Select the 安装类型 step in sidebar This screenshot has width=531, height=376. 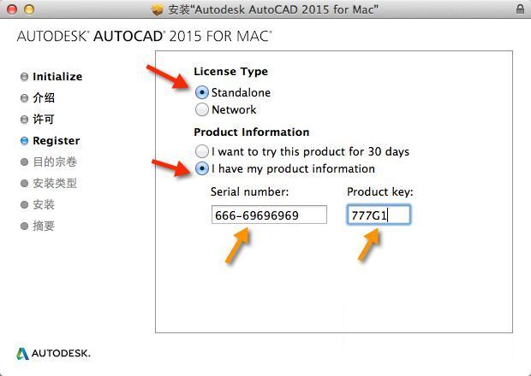[x=49, y=183]
